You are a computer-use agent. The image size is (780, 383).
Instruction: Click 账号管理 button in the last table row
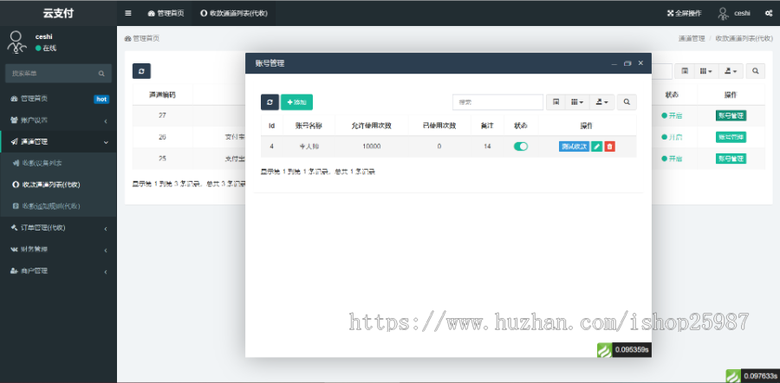coord(731,159)
